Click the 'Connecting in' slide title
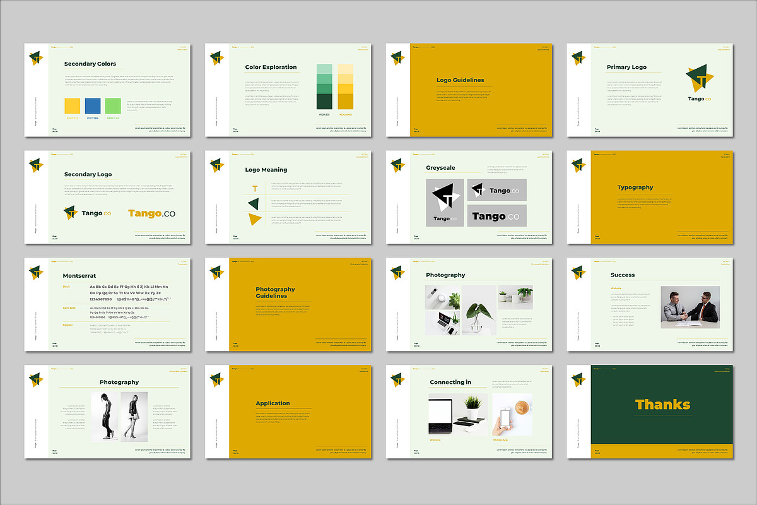The height and width of the screenshot is (505, 757). pyautogui.click(x=450, y=383)
